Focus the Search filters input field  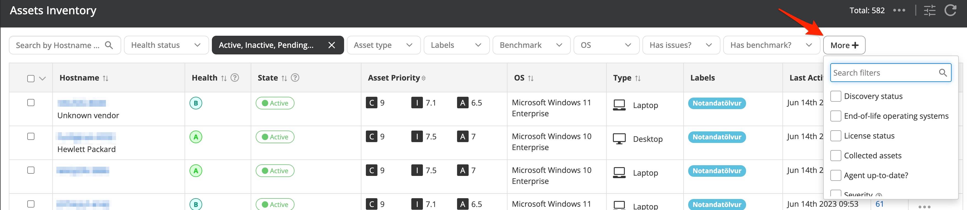[x=884, y=73]
